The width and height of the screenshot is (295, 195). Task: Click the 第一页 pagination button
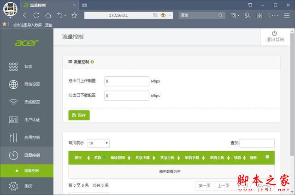pos(205,186)
